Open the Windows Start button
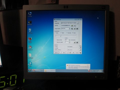This screenshot has height=90, width=120. (30, 71)
